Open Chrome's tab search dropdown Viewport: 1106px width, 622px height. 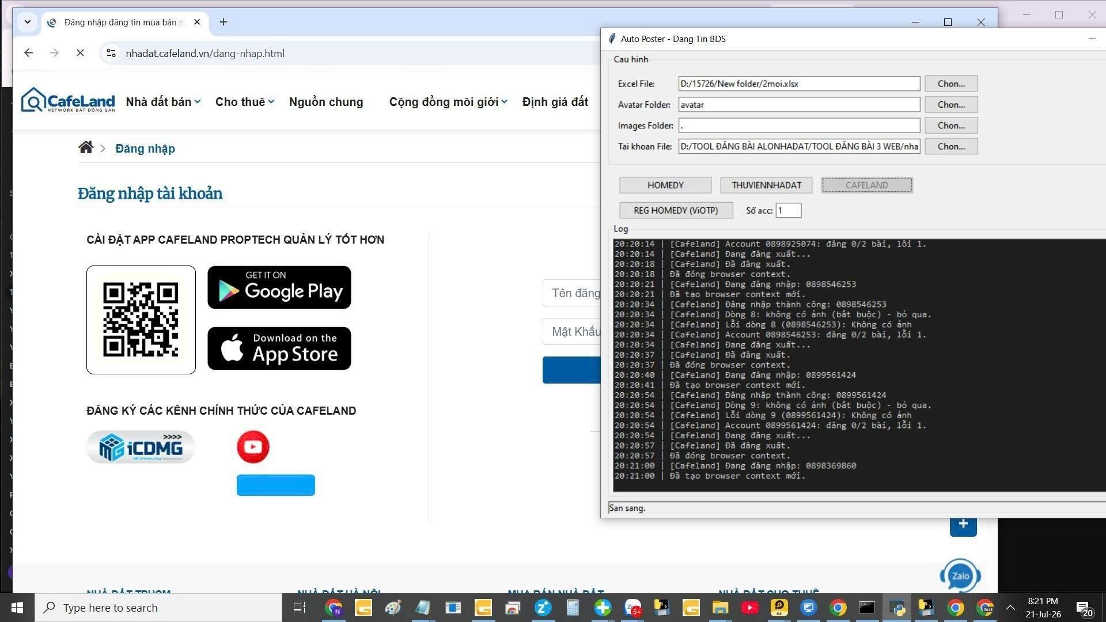tap(27, 22)
